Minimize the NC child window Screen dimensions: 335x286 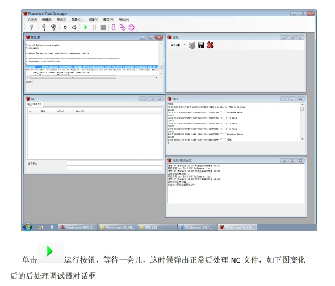[143, 99]
